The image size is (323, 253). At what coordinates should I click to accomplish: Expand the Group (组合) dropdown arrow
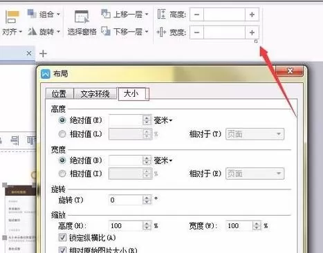click(58, 15)
